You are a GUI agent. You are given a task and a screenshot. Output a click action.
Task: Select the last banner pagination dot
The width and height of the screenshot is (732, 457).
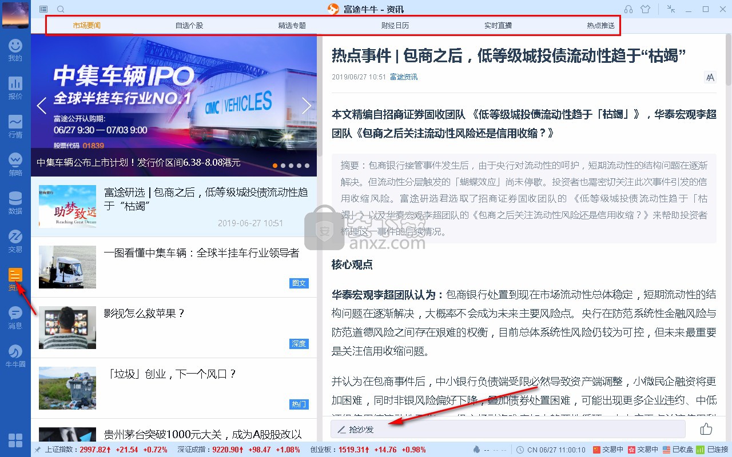pyautogui.click(x=307, y=166)
